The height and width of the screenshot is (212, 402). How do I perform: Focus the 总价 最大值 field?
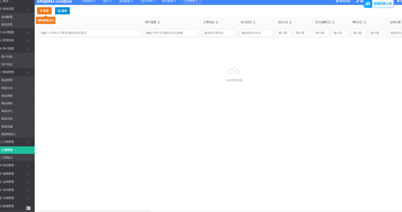click(302, 33)
